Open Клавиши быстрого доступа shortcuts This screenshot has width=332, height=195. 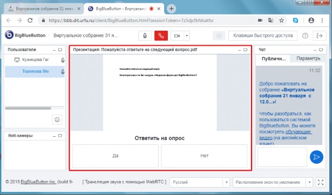point(263,36)
